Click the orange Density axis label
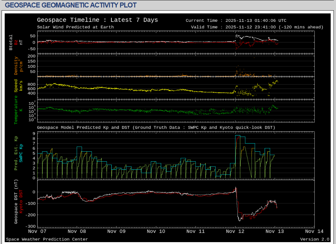This screenshot has height=244, width=336. click(16, 66)
